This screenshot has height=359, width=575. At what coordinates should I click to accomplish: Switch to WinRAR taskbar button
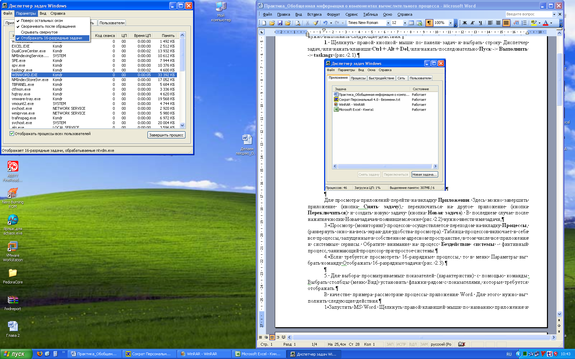click(204, 354)
